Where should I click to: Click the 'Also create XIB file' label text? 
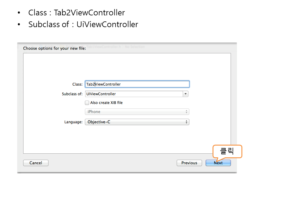click(x=107, y=103)
